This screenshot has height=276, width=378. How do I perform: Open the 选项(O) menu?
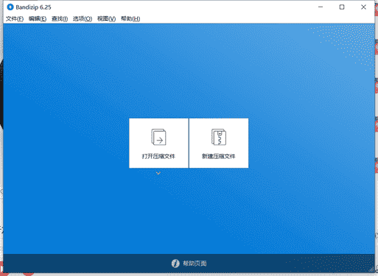coord(83,19)
